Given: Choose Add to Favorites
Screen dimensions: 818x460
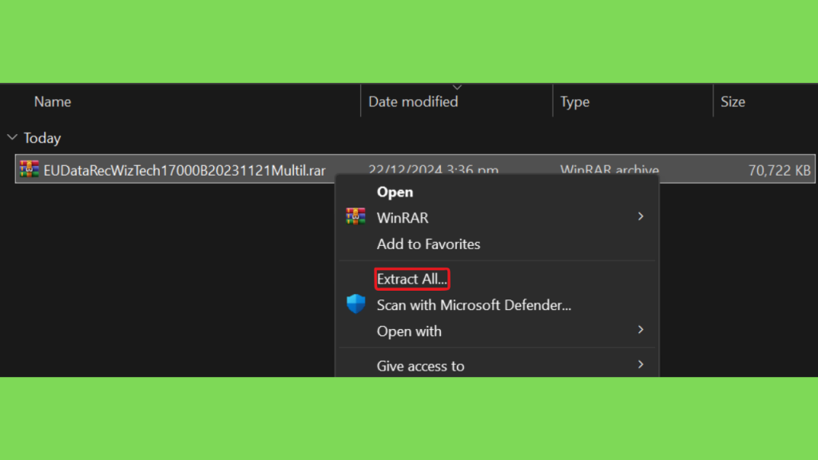Looking at the screenshot, I should point(428,244).
